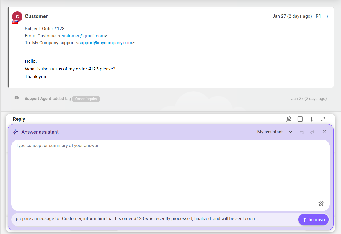Open the three-dot message options menu
341x234 pixels.
point(327,16)
